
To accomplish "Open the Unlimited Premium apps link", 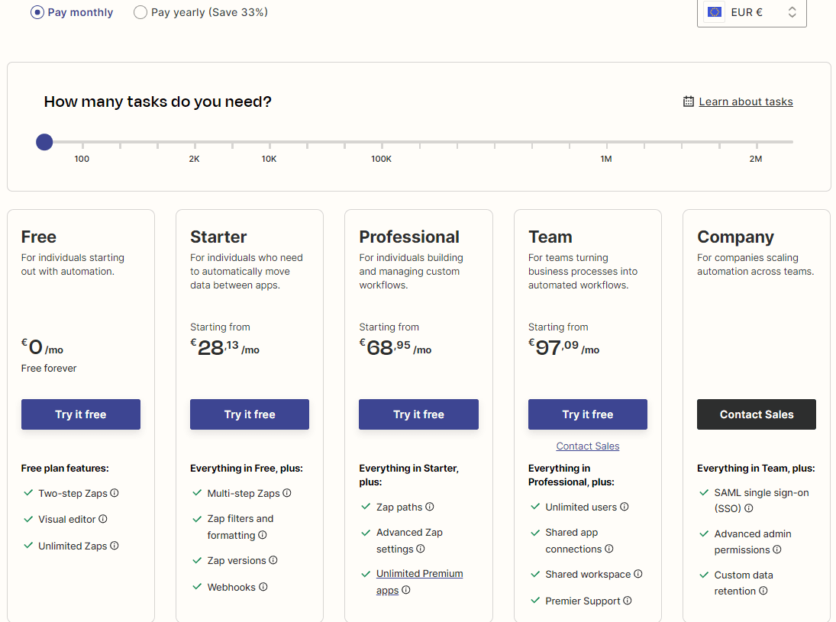I will [x=419, y=582].
